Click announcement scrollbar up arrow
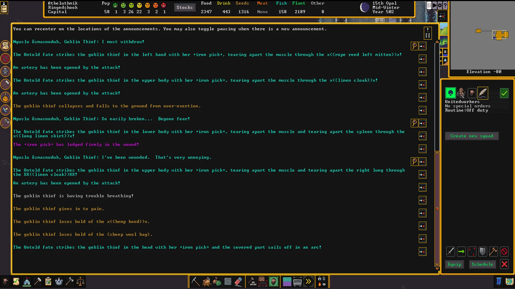This screenshot has height=289, width=515. [437, 42]
